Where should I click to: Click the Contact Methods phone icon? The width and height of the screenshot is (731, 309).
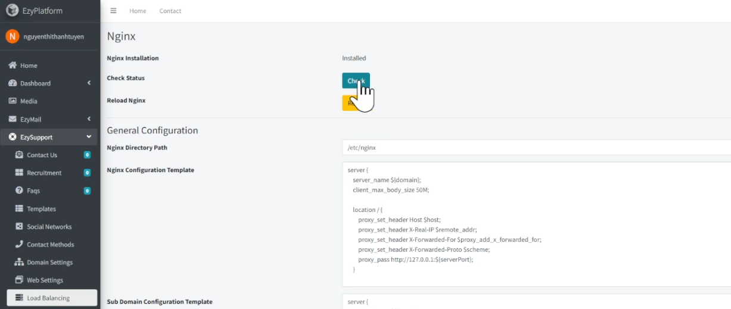[18, 245]
